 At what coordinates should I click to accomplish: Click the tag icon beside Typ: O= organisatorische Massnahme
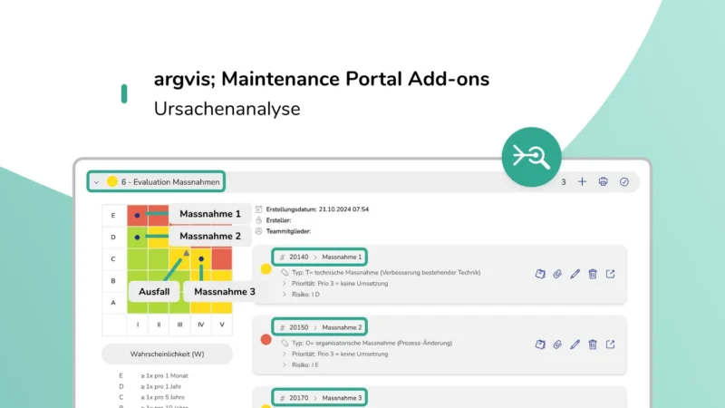coord(285,343)
